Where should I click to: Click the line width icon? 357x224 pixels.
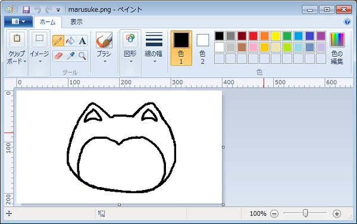pyautogui.click(x=154, y=39)
